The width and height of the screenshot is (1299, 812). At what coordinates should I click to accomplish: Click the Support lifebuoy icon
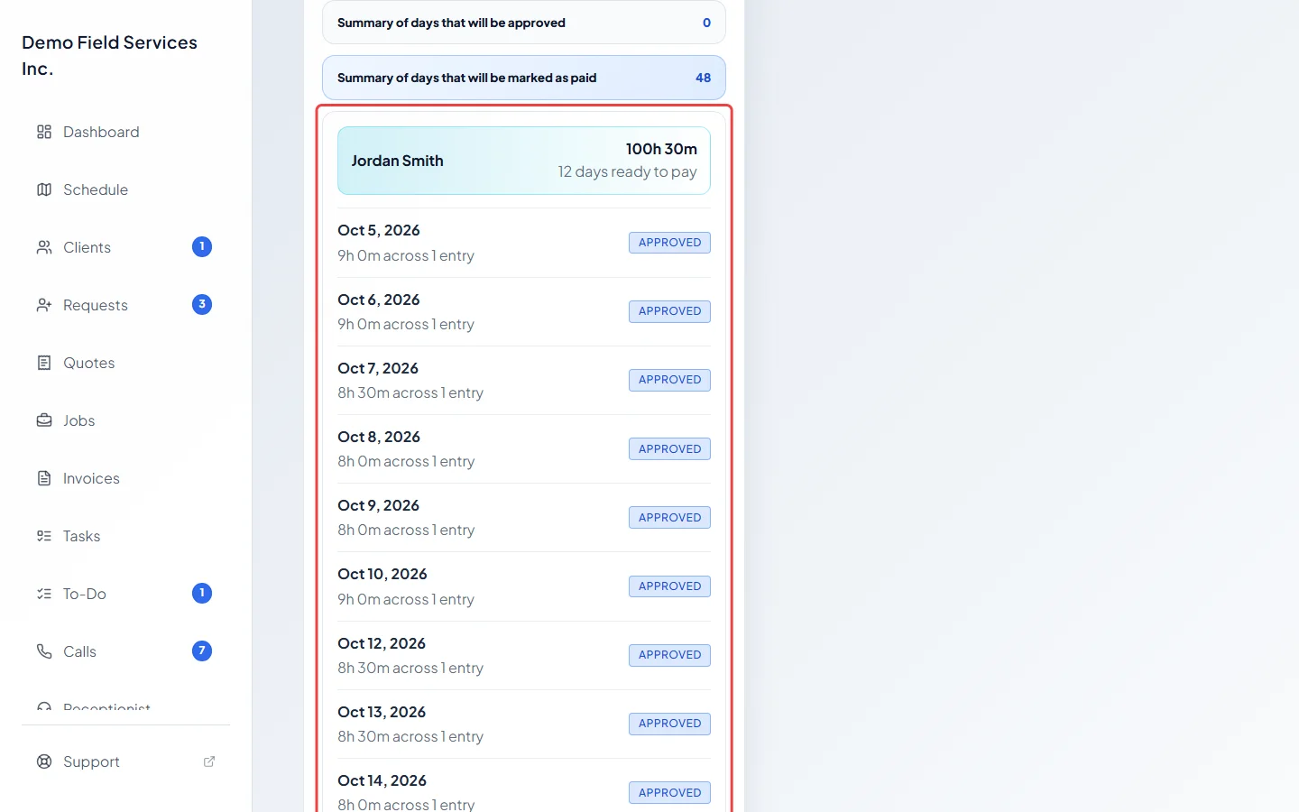[x=44, y=761]
